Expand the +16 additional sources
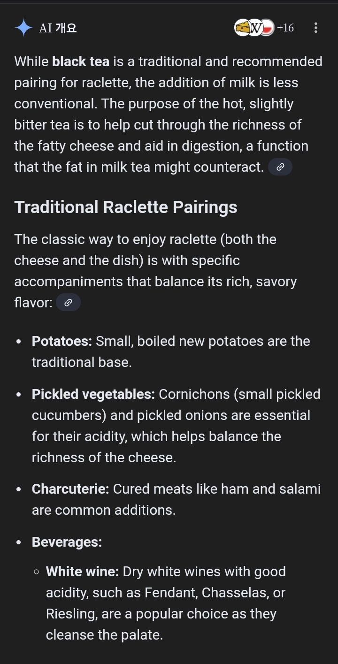This screenshot has height=664, width=338. (x=285, y=28)
